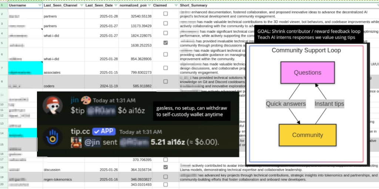Screen dimensions: 379x189
Task: Check the Claimed checkbox in row 2
Action: coord(165,14)
